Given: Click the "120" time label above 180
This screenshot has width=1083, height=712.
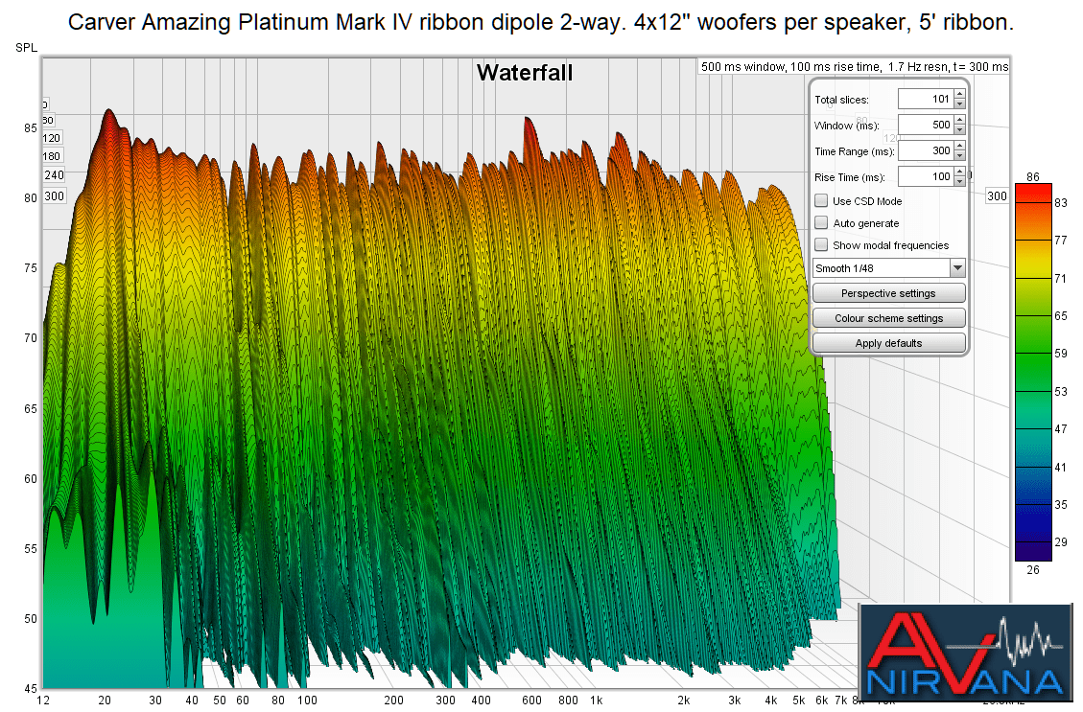Looking at the screenshot, I should (x=52, y=138).
